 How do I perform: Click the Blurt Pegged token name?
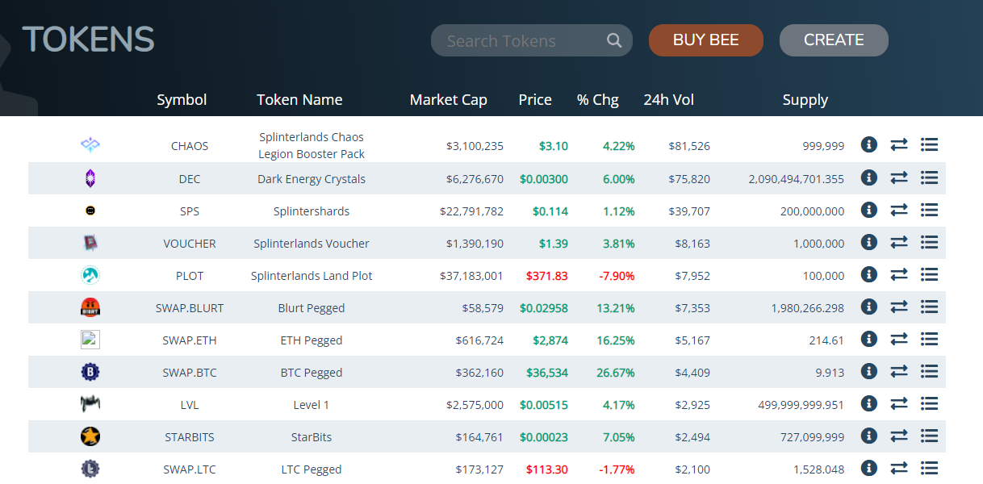coord(312,308)
